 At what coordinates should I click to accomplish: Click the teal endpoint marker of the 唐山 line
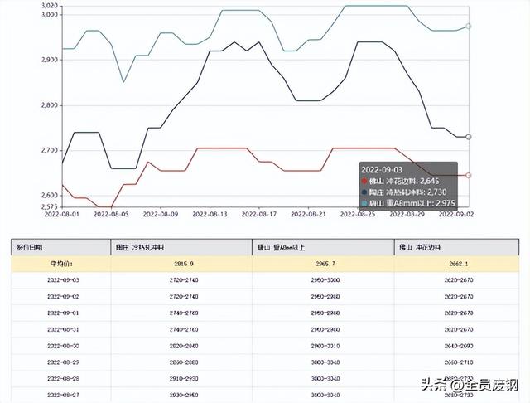pyautogui.click(x=468, y=27)
